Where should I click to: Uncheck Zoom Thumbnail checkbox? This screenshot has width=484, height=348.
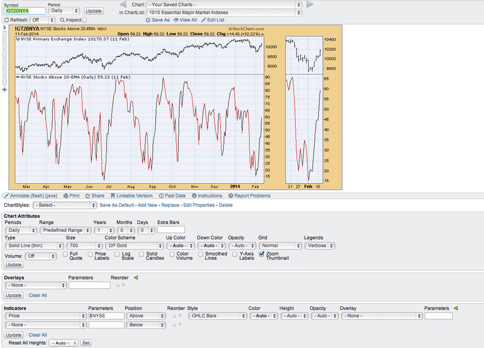262,254
